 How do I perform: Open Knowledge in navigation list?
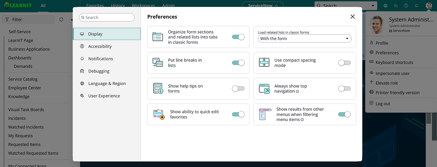[19, 97]
